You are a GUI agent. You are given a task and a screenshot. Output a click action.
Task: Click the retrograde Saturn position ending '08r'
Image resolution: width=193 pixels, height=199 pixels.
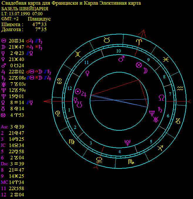(17, 78)
